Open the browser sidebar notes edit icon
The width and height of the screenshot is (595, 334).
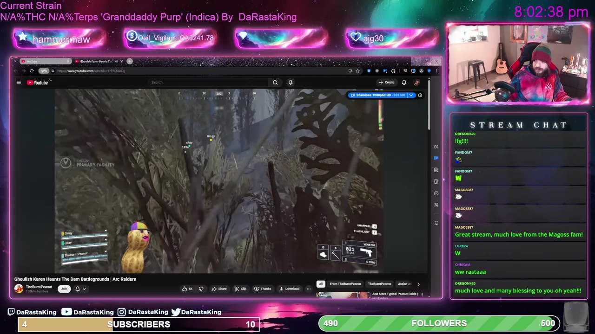click(x=436, y=181)
